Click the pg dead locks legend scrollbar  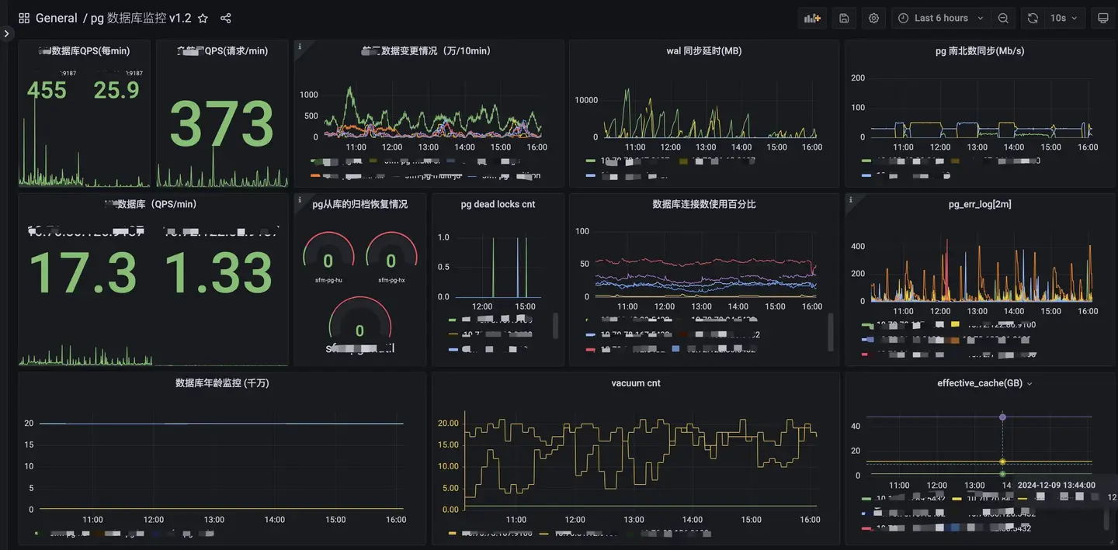pyautogui.click(x=555, y=326)
